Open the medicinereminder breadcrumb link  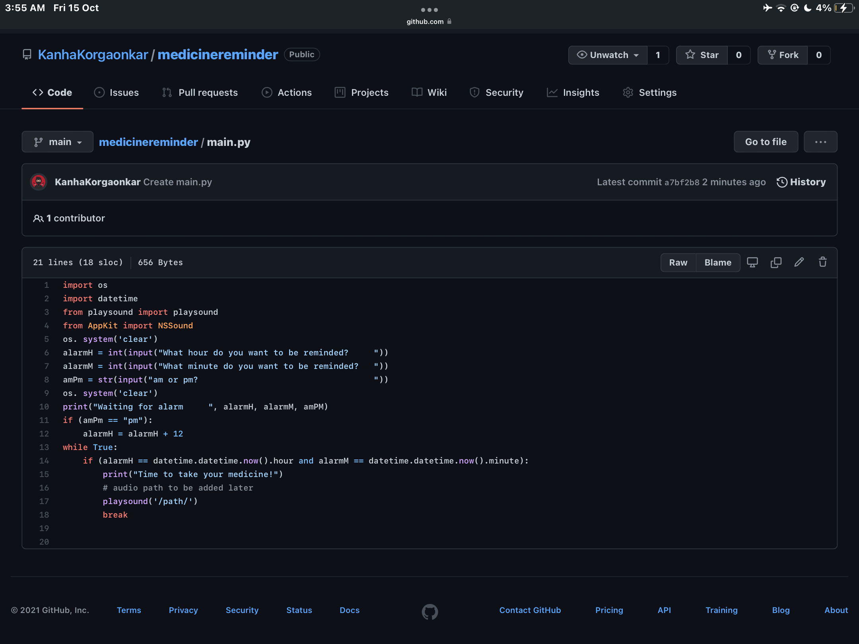pos(148,142)
